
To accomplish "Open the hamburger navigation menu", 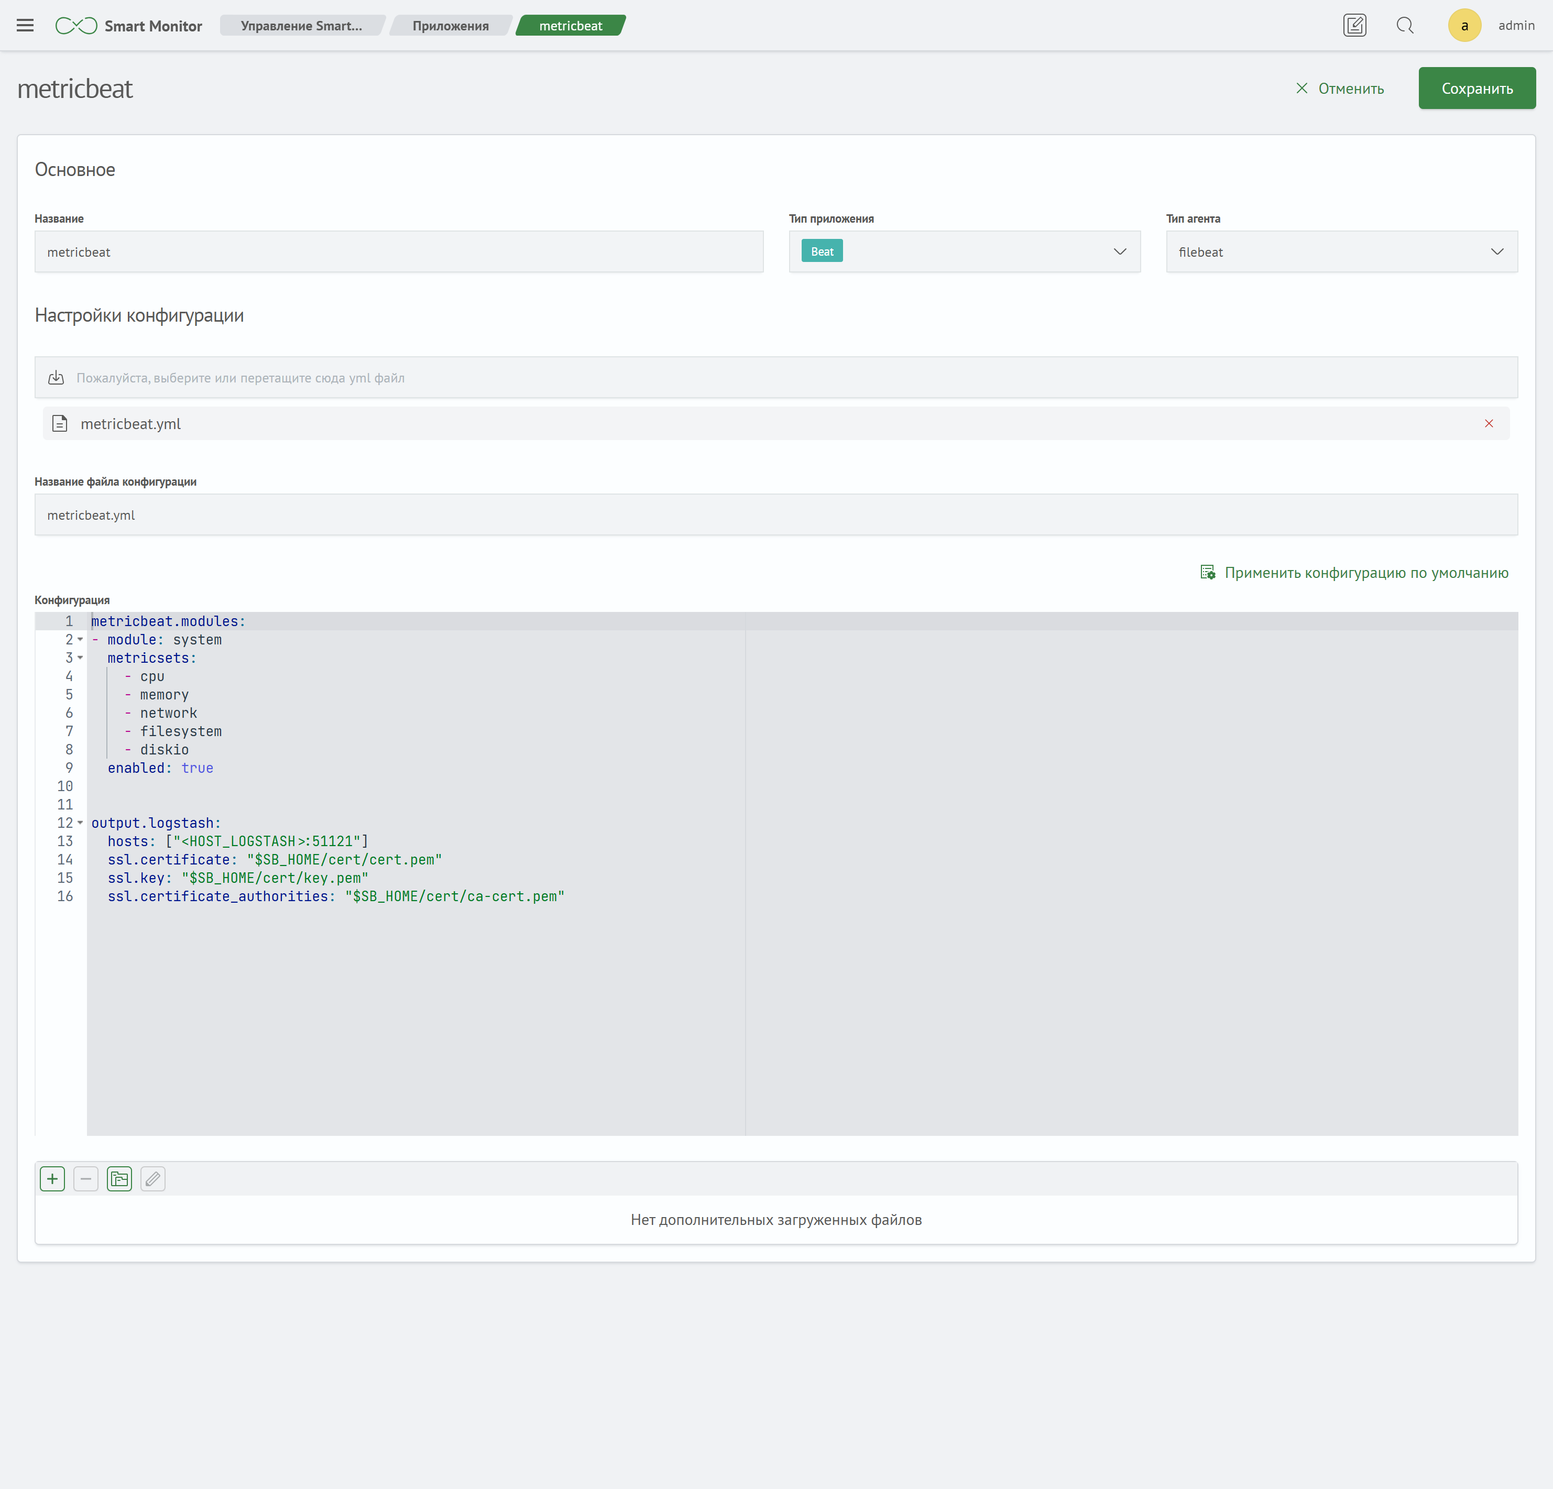I will tap(25, 25).
